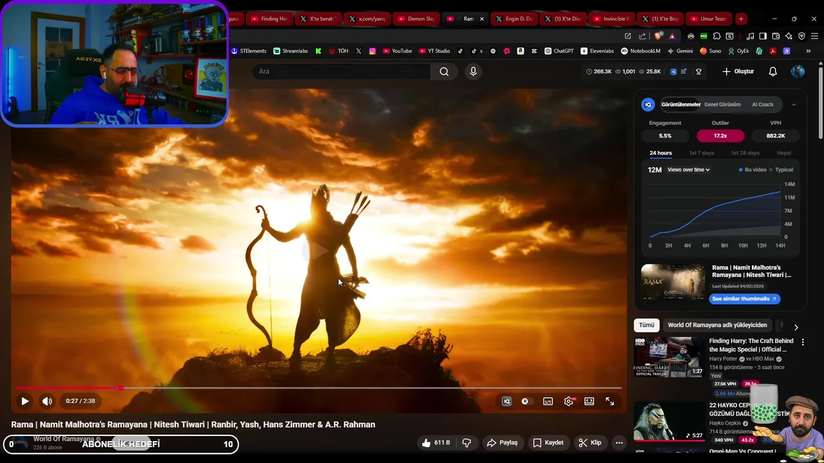Open player settings gear icon
Viewport: 824px width, 463px height.
click(569, 401)
